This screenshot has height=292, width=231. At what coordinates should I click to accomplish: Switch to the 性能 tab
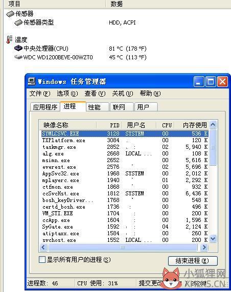point(97,107)
